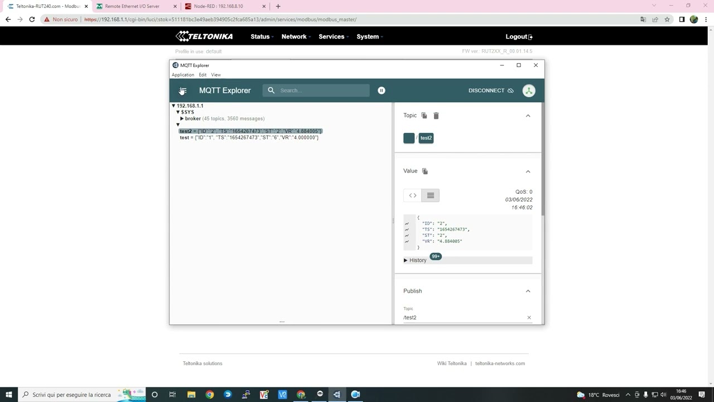Show chart for the "TS" value line
Image resolution: width=714 pixels, height=402 pixels.
tap(407, 229)
